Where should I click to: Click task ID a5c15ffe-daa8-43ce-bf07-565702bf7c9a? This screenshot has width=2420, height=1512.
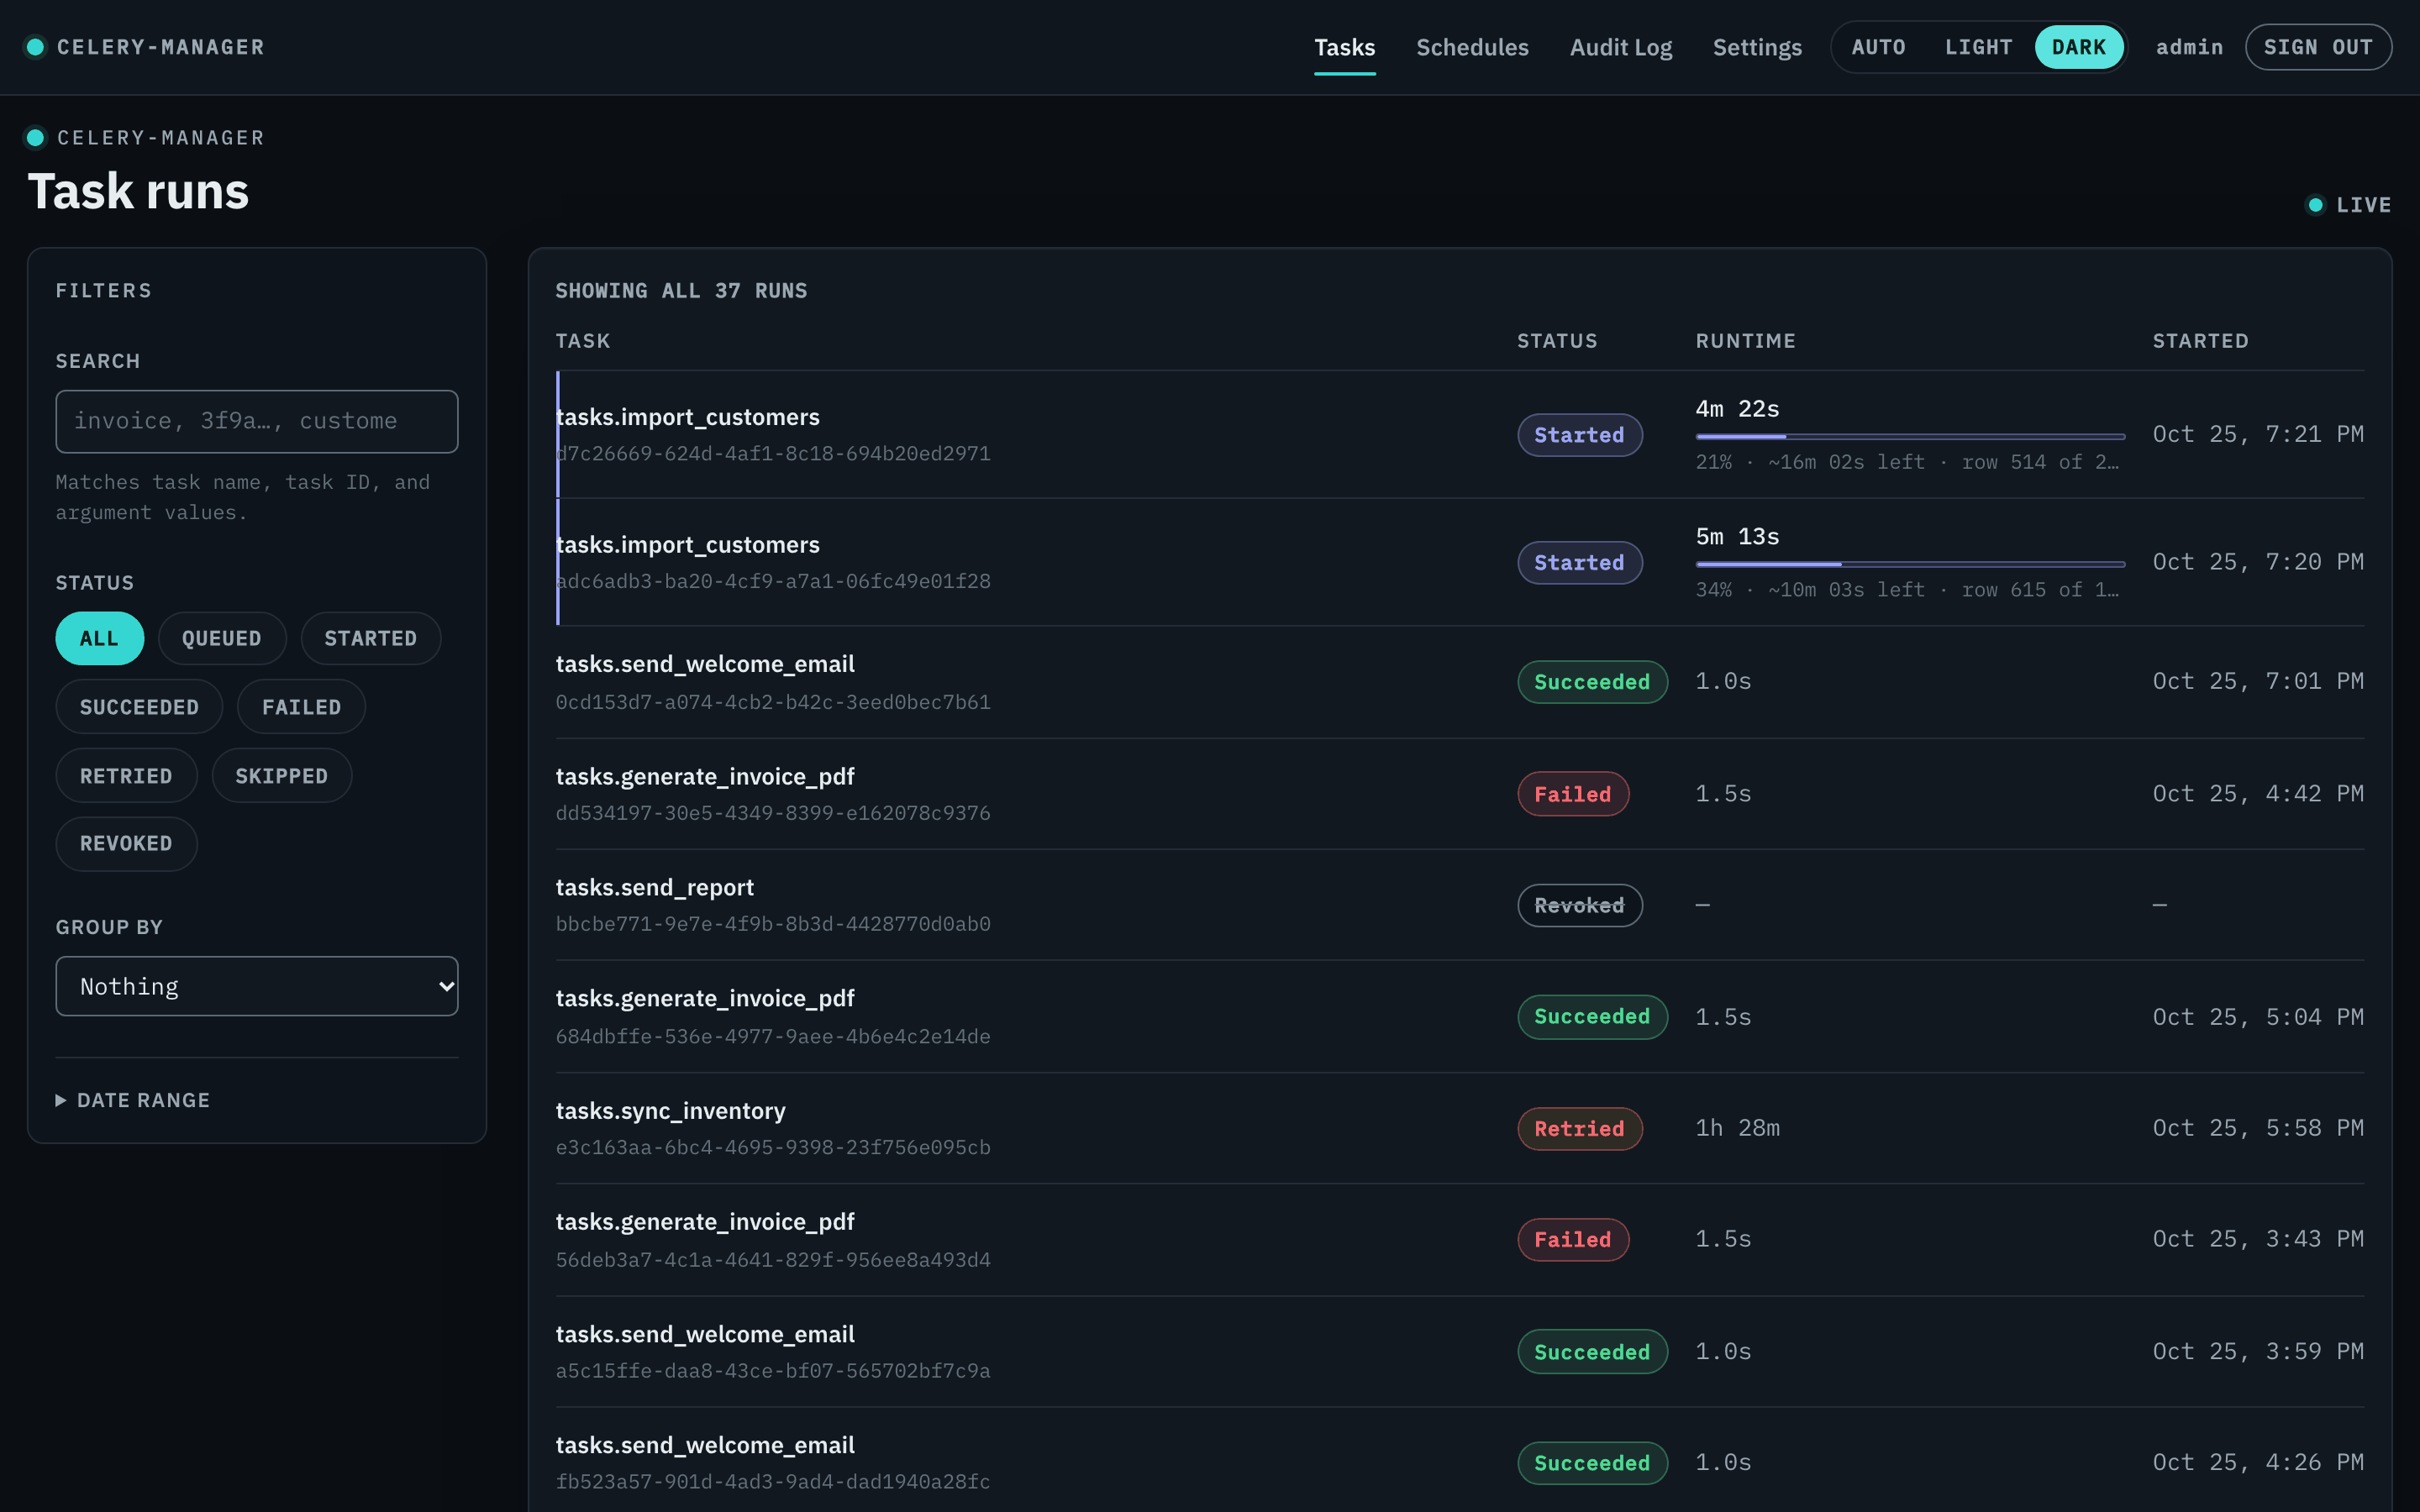point(773,1370)
